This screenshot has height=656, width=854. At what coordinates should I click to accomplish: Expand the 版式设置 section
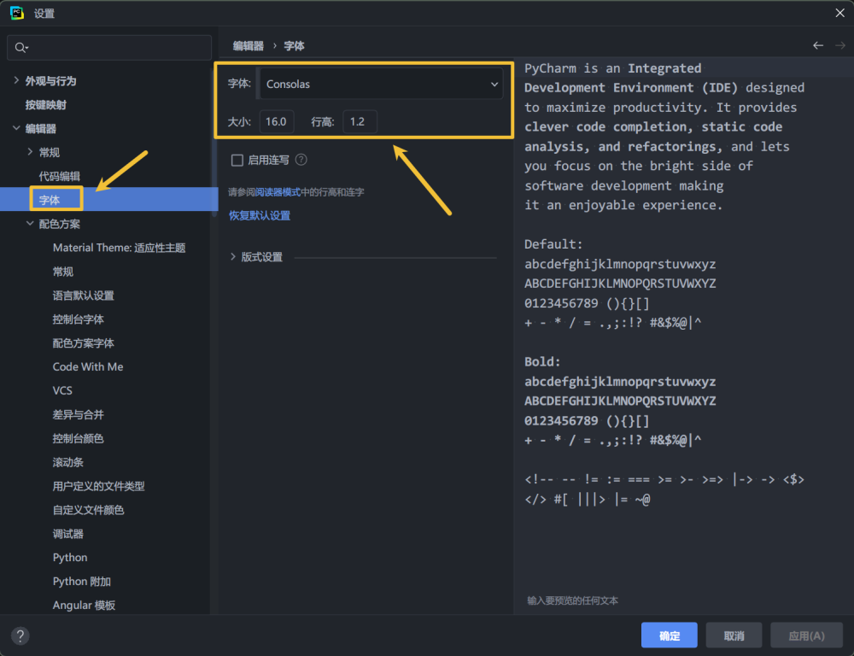tap(233, 257)
